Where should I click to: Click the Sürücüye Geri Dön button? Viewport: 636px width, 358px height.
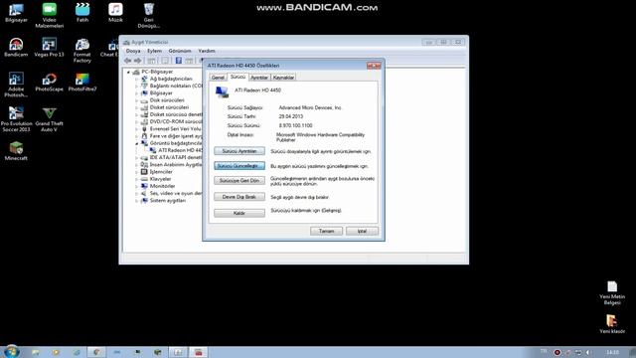(239, 181)
